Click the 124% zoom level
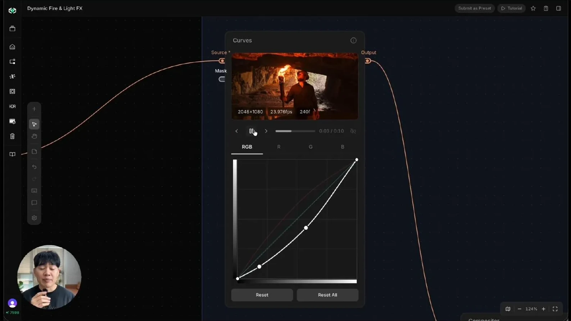The image size is (571, 321). [x=531, y=309]
